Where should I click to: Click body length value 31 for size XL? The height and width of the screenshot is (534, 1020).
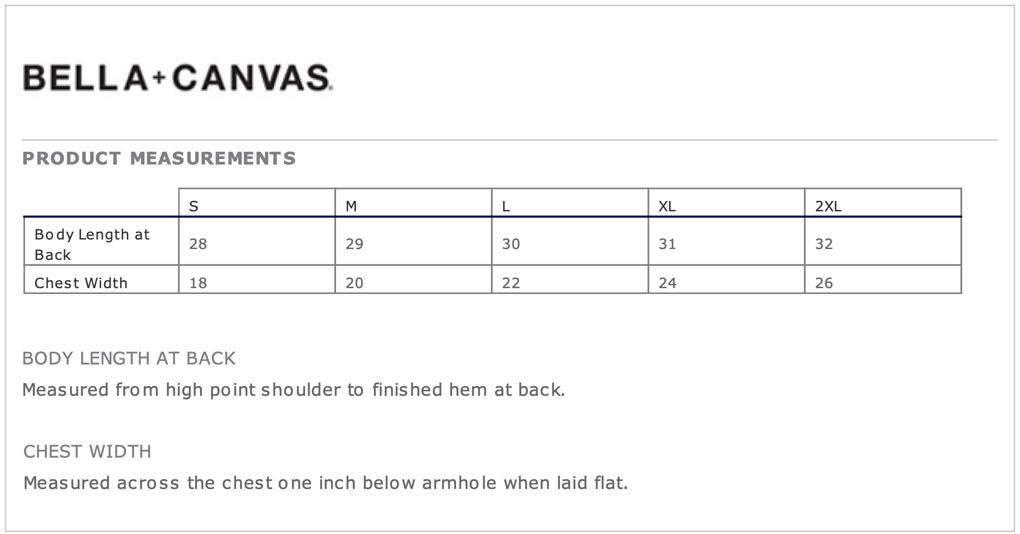[668, 244]
